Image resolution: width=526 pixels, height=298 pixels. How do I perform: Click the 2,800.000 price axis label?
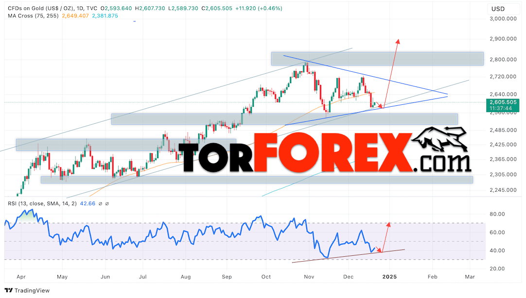point(503,60)
